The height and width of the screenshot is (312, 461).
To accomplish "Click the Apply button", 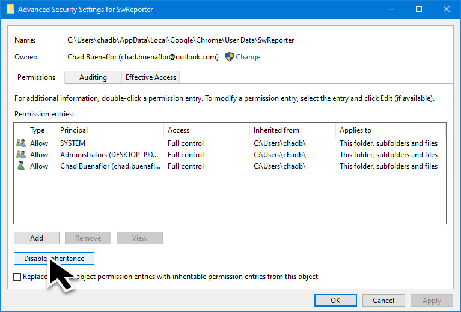I will [x=432, y=300].
